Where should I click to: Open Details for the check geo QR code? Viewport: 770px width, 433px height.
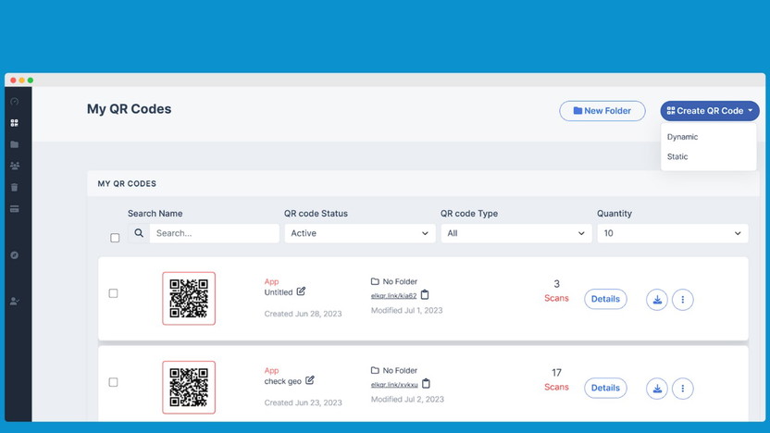605,388
